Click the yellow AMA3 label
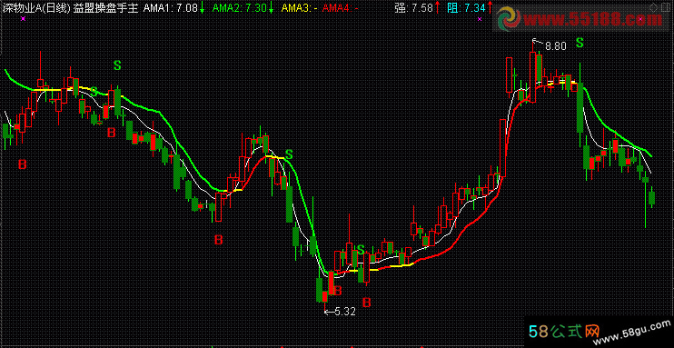Screen dimensions: 674x348 299,7
